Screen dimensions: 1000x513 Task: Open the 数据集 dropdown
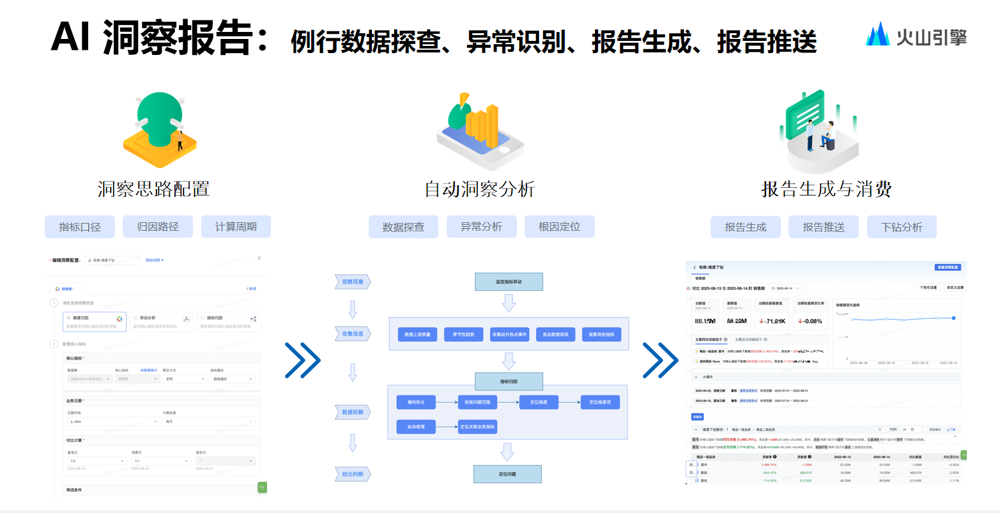pyautogui.click(x=90, y=379)
